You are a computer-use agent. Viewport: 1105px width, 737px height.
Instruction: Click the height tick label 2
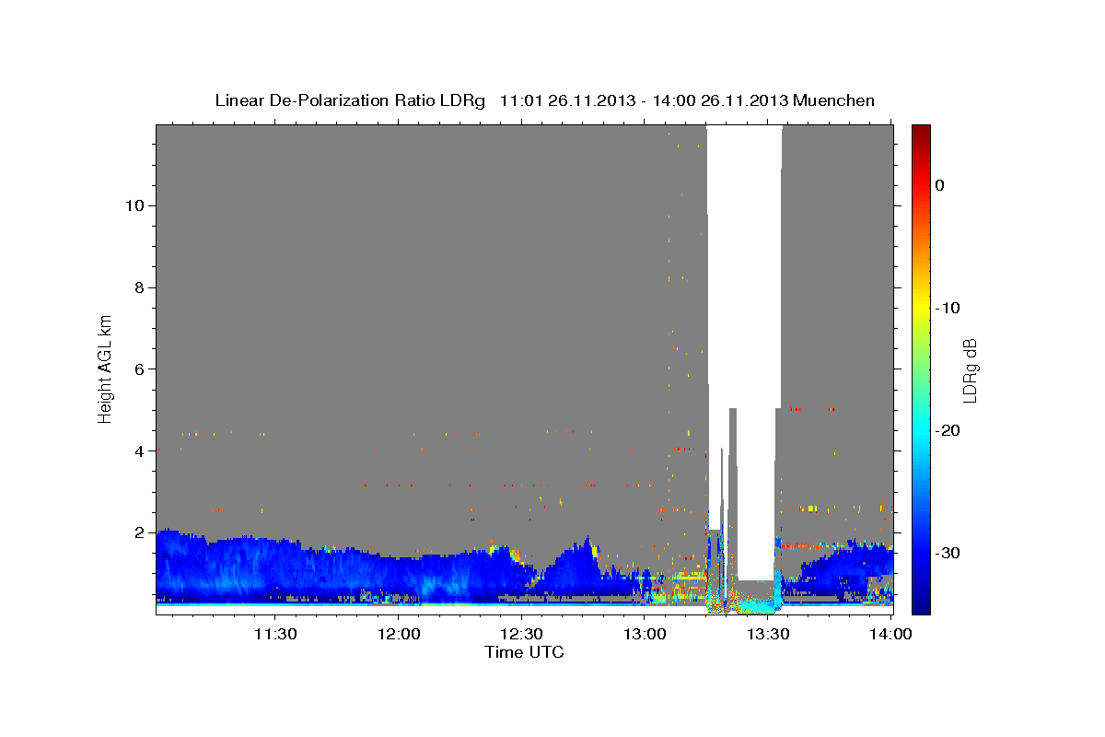click(x=140, y=533)
